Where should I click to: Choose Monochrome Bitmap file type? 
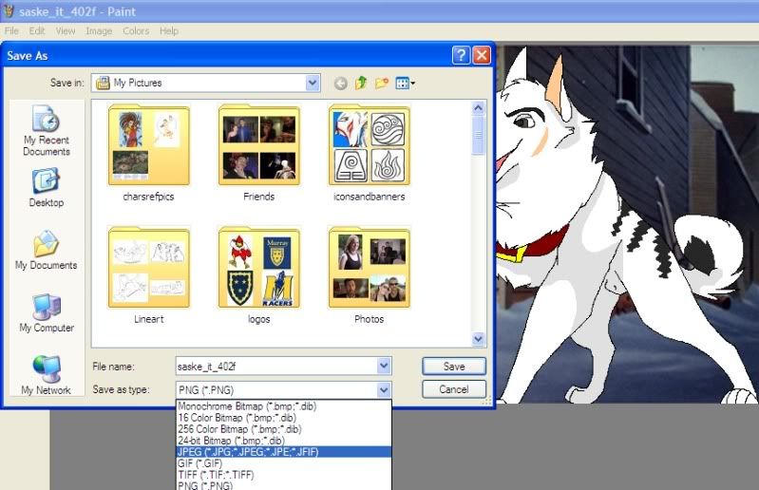pos(284,406)
